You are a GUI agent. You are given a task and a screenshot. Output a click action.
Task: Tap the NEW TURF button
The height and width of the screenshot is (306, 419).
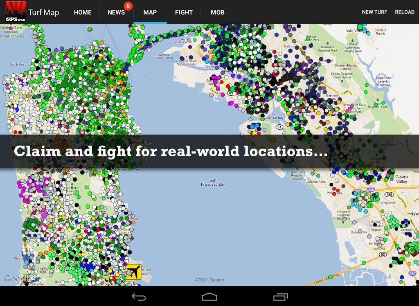click(x=374, y=12)
